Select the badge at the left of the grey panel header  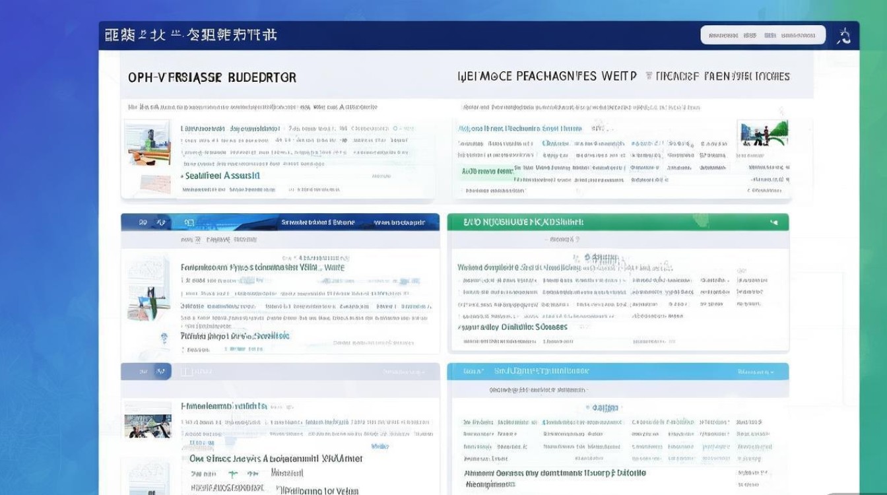[146, 372]
